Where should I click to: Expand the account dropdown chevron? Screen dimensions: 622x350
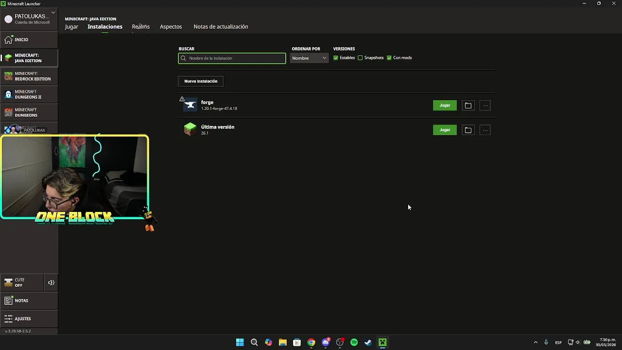point(53,12)
